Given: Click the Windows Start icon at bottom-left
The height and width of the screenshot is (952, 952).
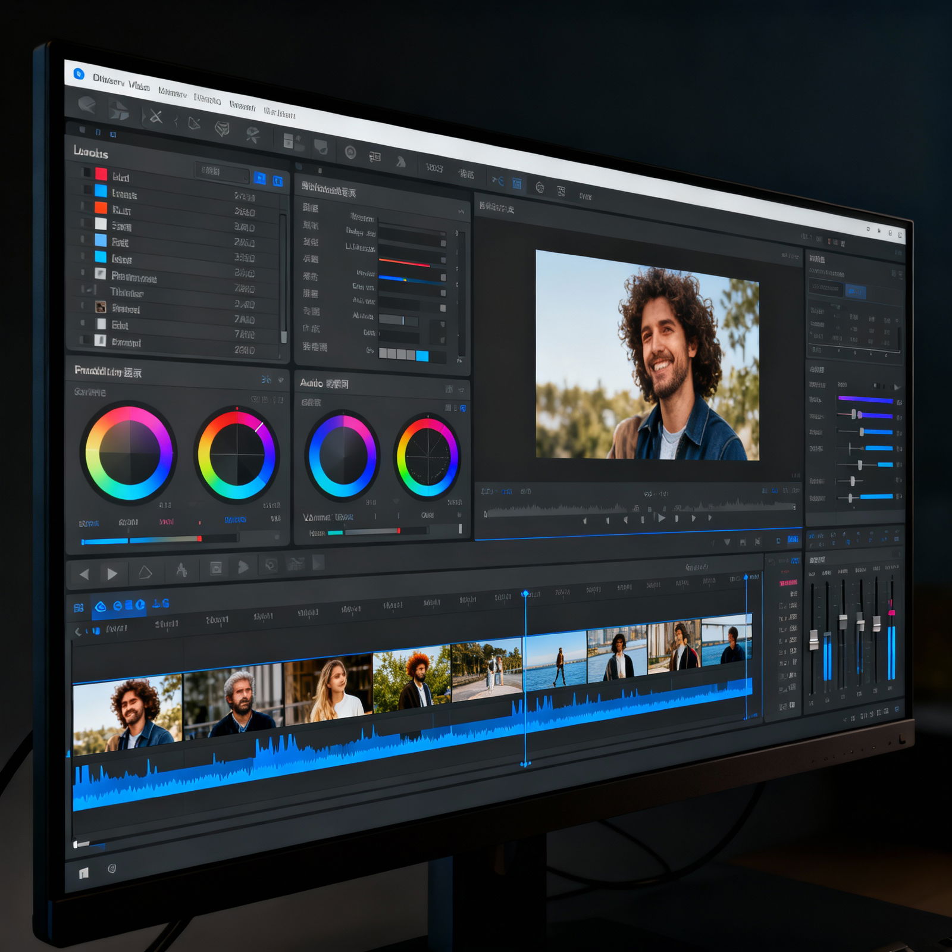Looking at the screenshot, I should [x=84, y=873].
